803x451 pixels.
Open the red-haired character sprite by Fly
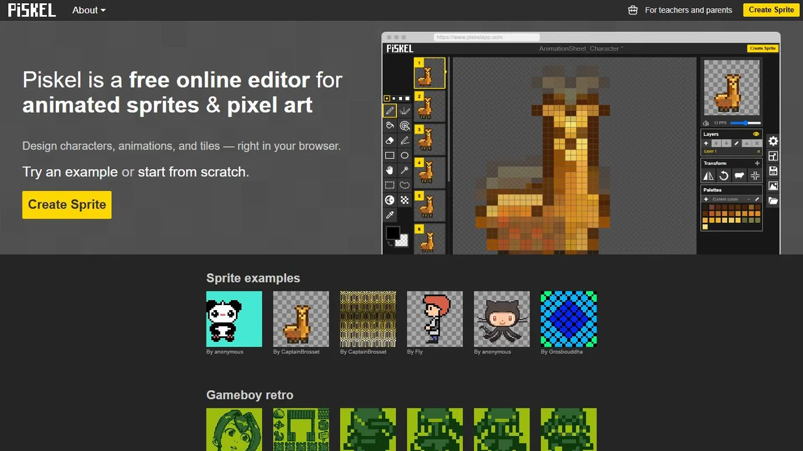pyautogui.click(x=435, y=319)
